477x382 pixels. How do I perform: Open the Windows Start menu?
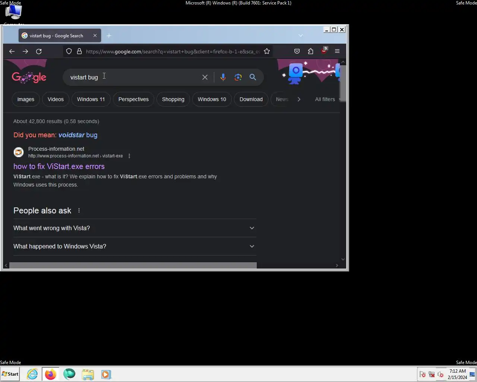(10, 374)
